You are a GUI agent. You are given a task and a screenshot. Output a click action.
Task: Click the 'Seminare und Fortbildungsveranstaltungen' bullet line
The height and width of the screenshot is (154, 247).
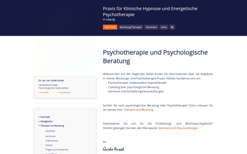coord(135,92)
